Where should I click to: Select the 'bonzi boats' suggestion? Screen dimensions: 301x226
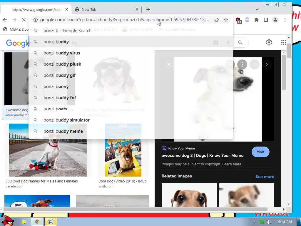click(131, 109)
